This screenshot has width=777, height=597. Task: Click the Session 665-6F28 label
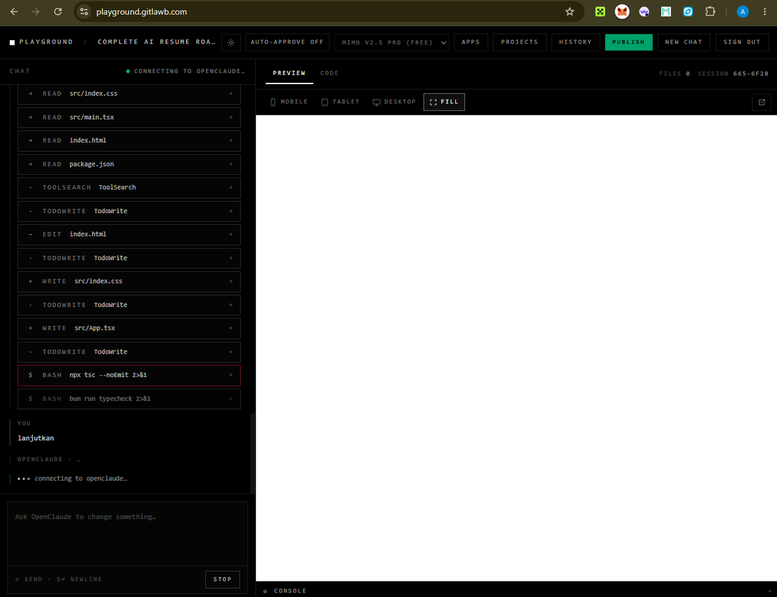(733, 73)
